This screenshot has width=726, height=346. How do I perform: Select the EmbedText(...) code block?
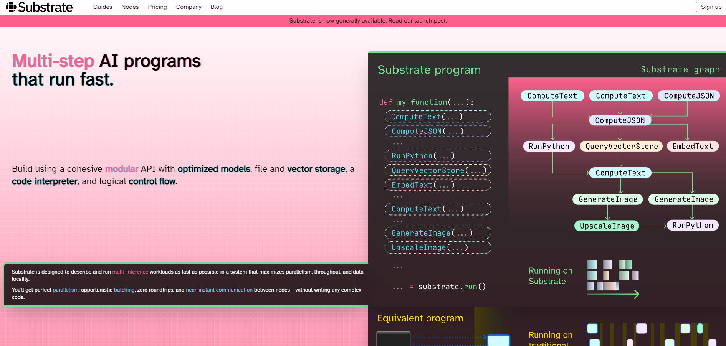[438, 185]
